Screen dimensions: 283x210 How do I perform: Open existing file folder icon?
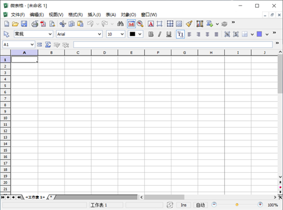[x=15, y=24]
